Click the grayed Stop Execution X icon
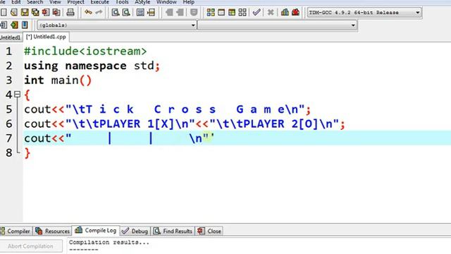This screenshot has height=254, width=451. (x=271, y=13)
